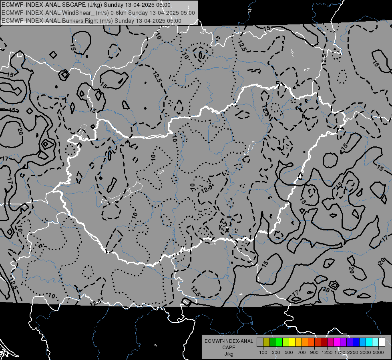Pick the orange swatch above 700
This screenshot has width=392, height=360.
click(x=305, y=342)
